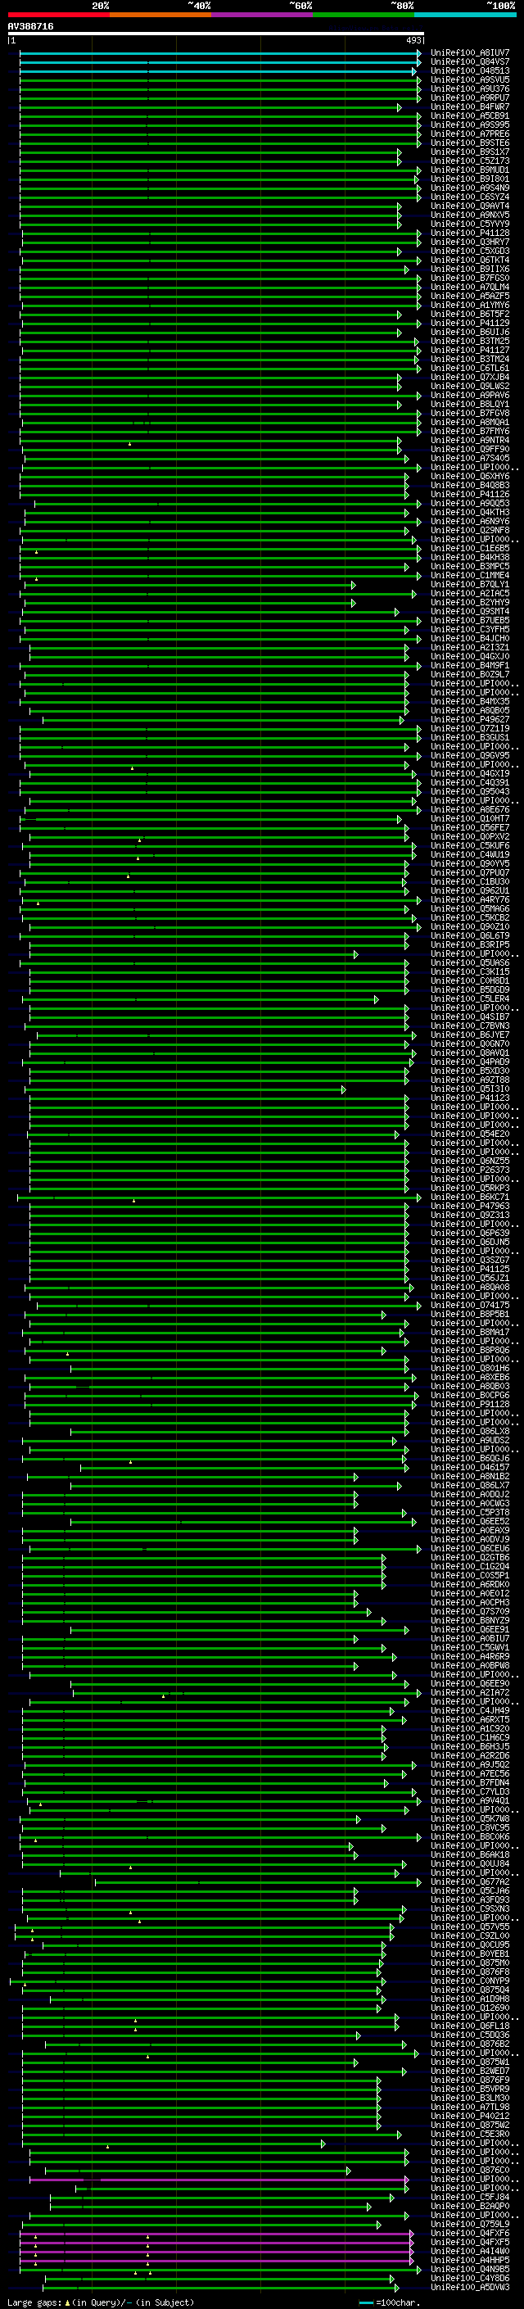Click UniRef100_Q3HRY7 label

(470, 242)
